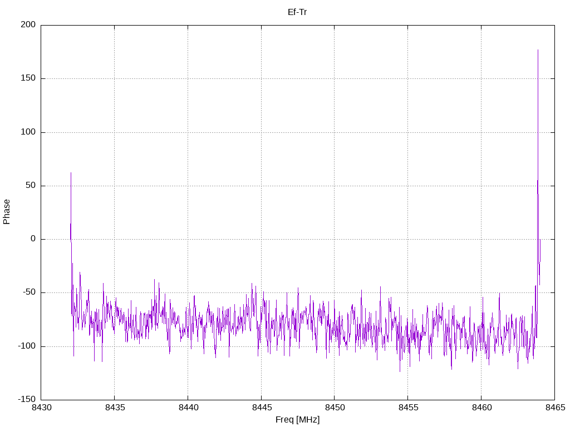Click the x-axis tick label 8455
Screen dimensions: 570x427
[408, 408]
